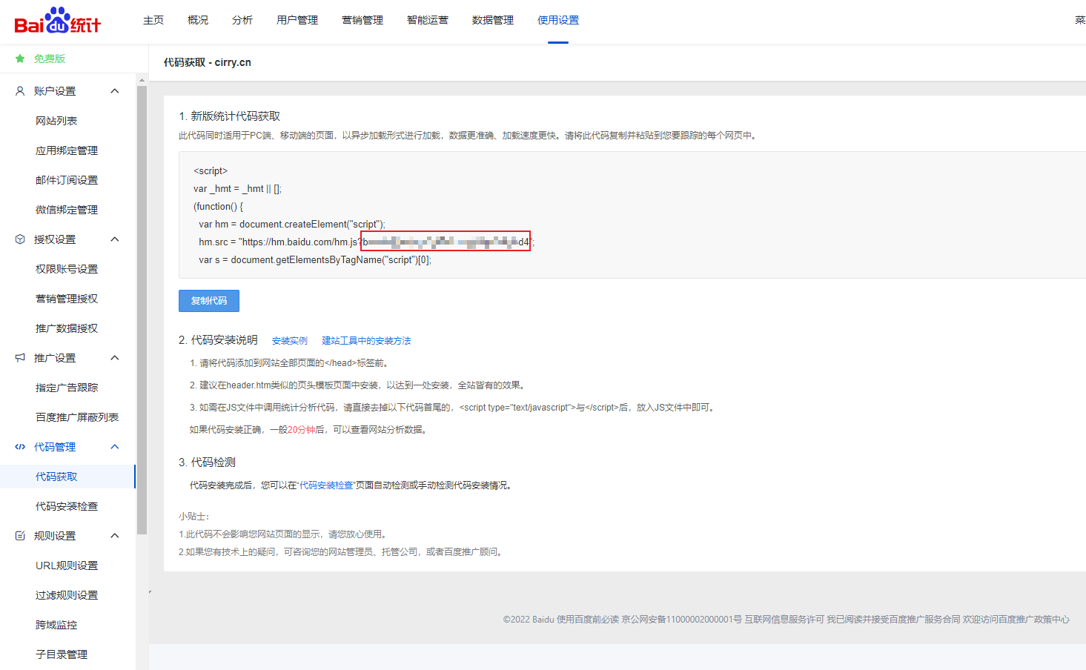This screenshot has height=670, width=1086.
Task: Click the blue 复制代码 button
Action: pyautogui.click(x=209, y=301)
